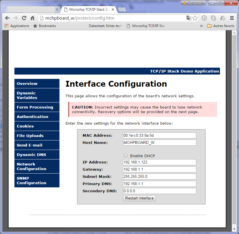Select the Microchip TCP/IP Stack tab

point(89,9)
